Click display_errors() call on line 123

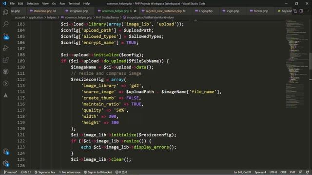[155, 147]
